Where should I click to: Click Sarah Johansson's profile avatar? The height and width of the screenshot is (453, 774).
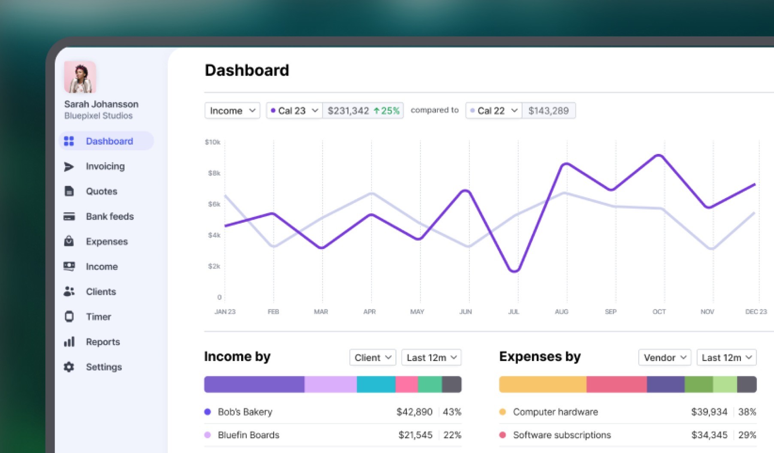point(80,77)
